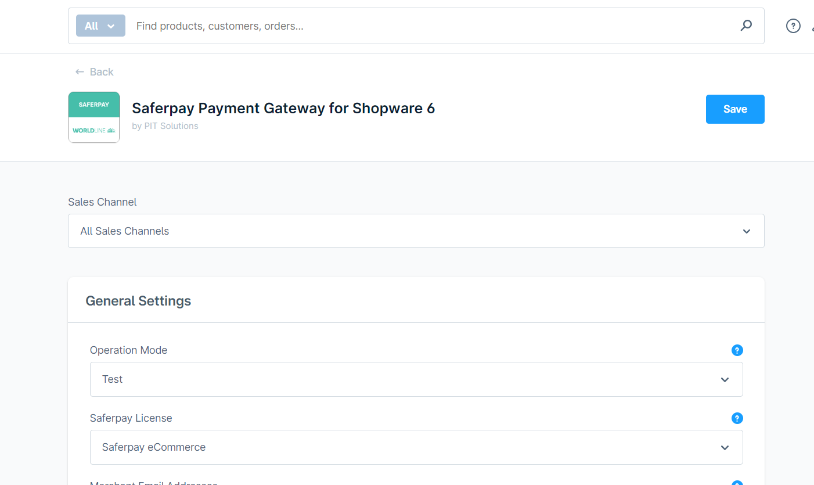Screen dimensions: 814x485
Task: Go Back to previous page
Action: (94, 71)
